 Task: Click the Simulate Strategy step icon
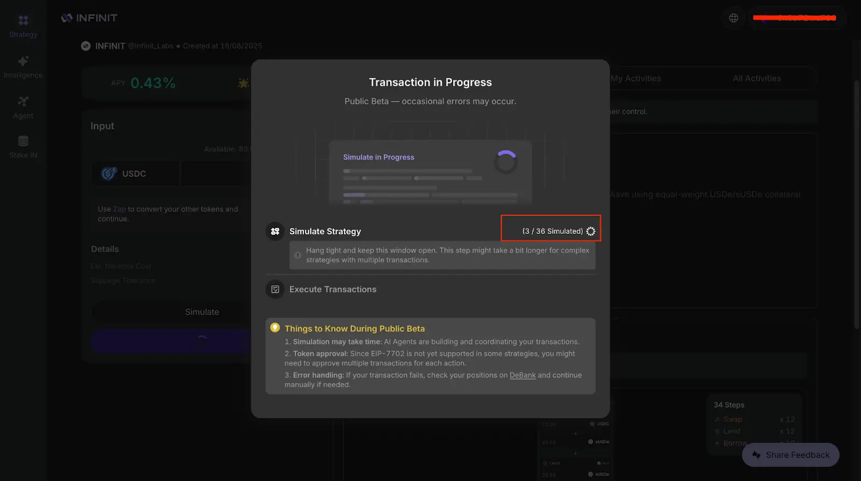(x=275, y=231)
